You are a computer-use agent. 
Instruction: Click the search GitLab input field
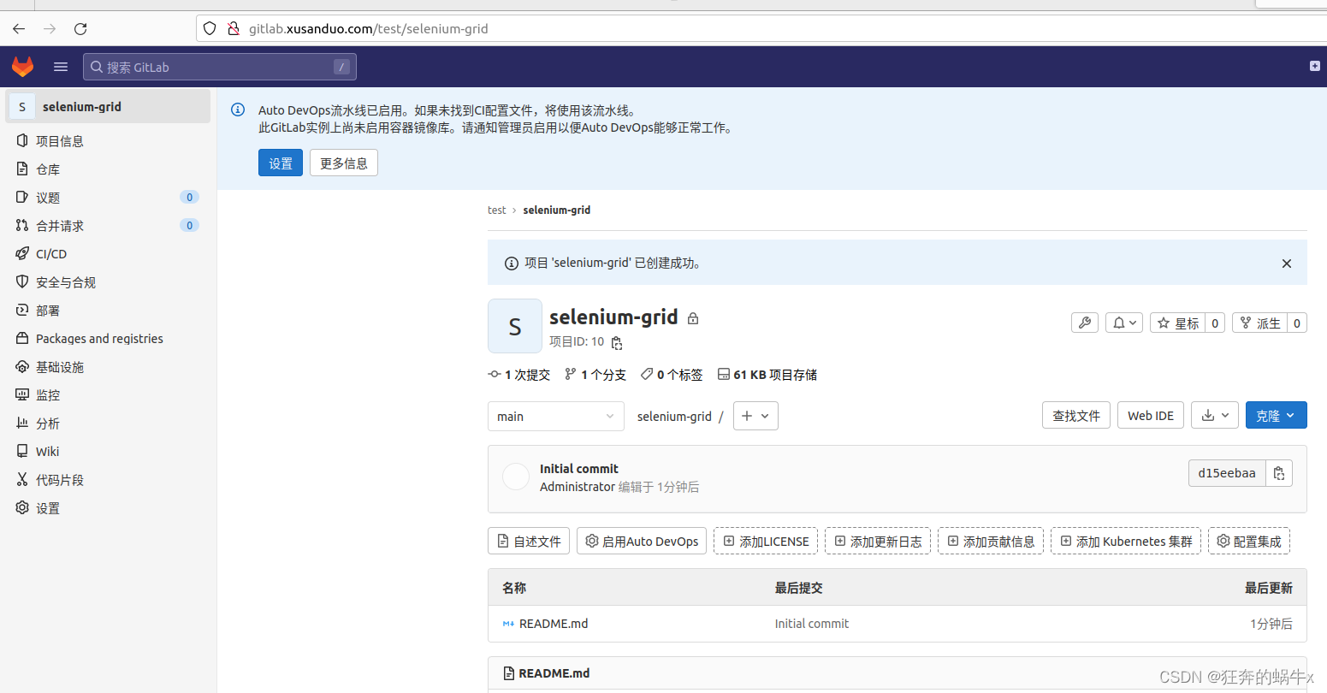pyautogui.click(x=220, y=67)
